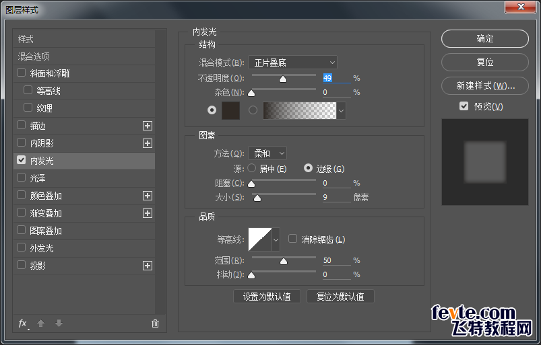
Task: Add another 投影 effect with plus icon
Action: [x=148, y=266]
